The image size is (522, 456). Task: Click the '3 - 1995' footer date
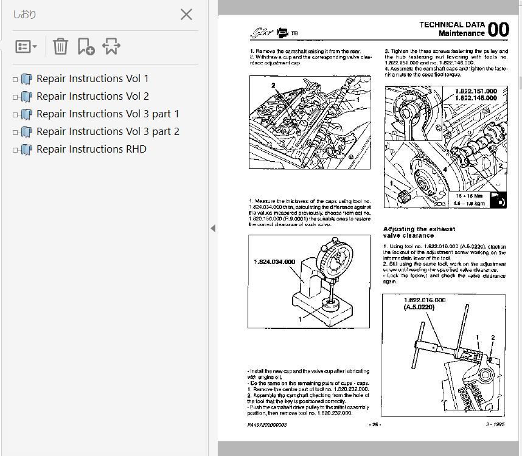click(x=495, y=424)
